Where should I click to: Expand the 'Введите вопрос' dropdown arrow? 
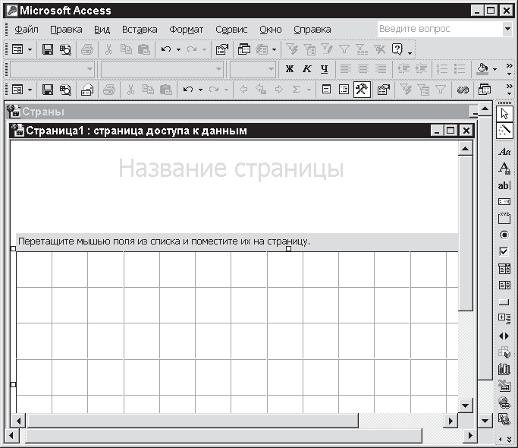(x=507, y=29)
